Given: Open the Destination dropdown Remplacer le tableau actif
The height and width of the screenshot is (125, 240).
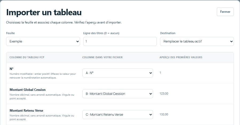Looking at the screenshot, I should pyautogui.click(x=197, y=41).
